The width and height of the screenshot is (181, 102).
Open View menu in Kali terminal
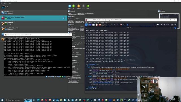101,30
